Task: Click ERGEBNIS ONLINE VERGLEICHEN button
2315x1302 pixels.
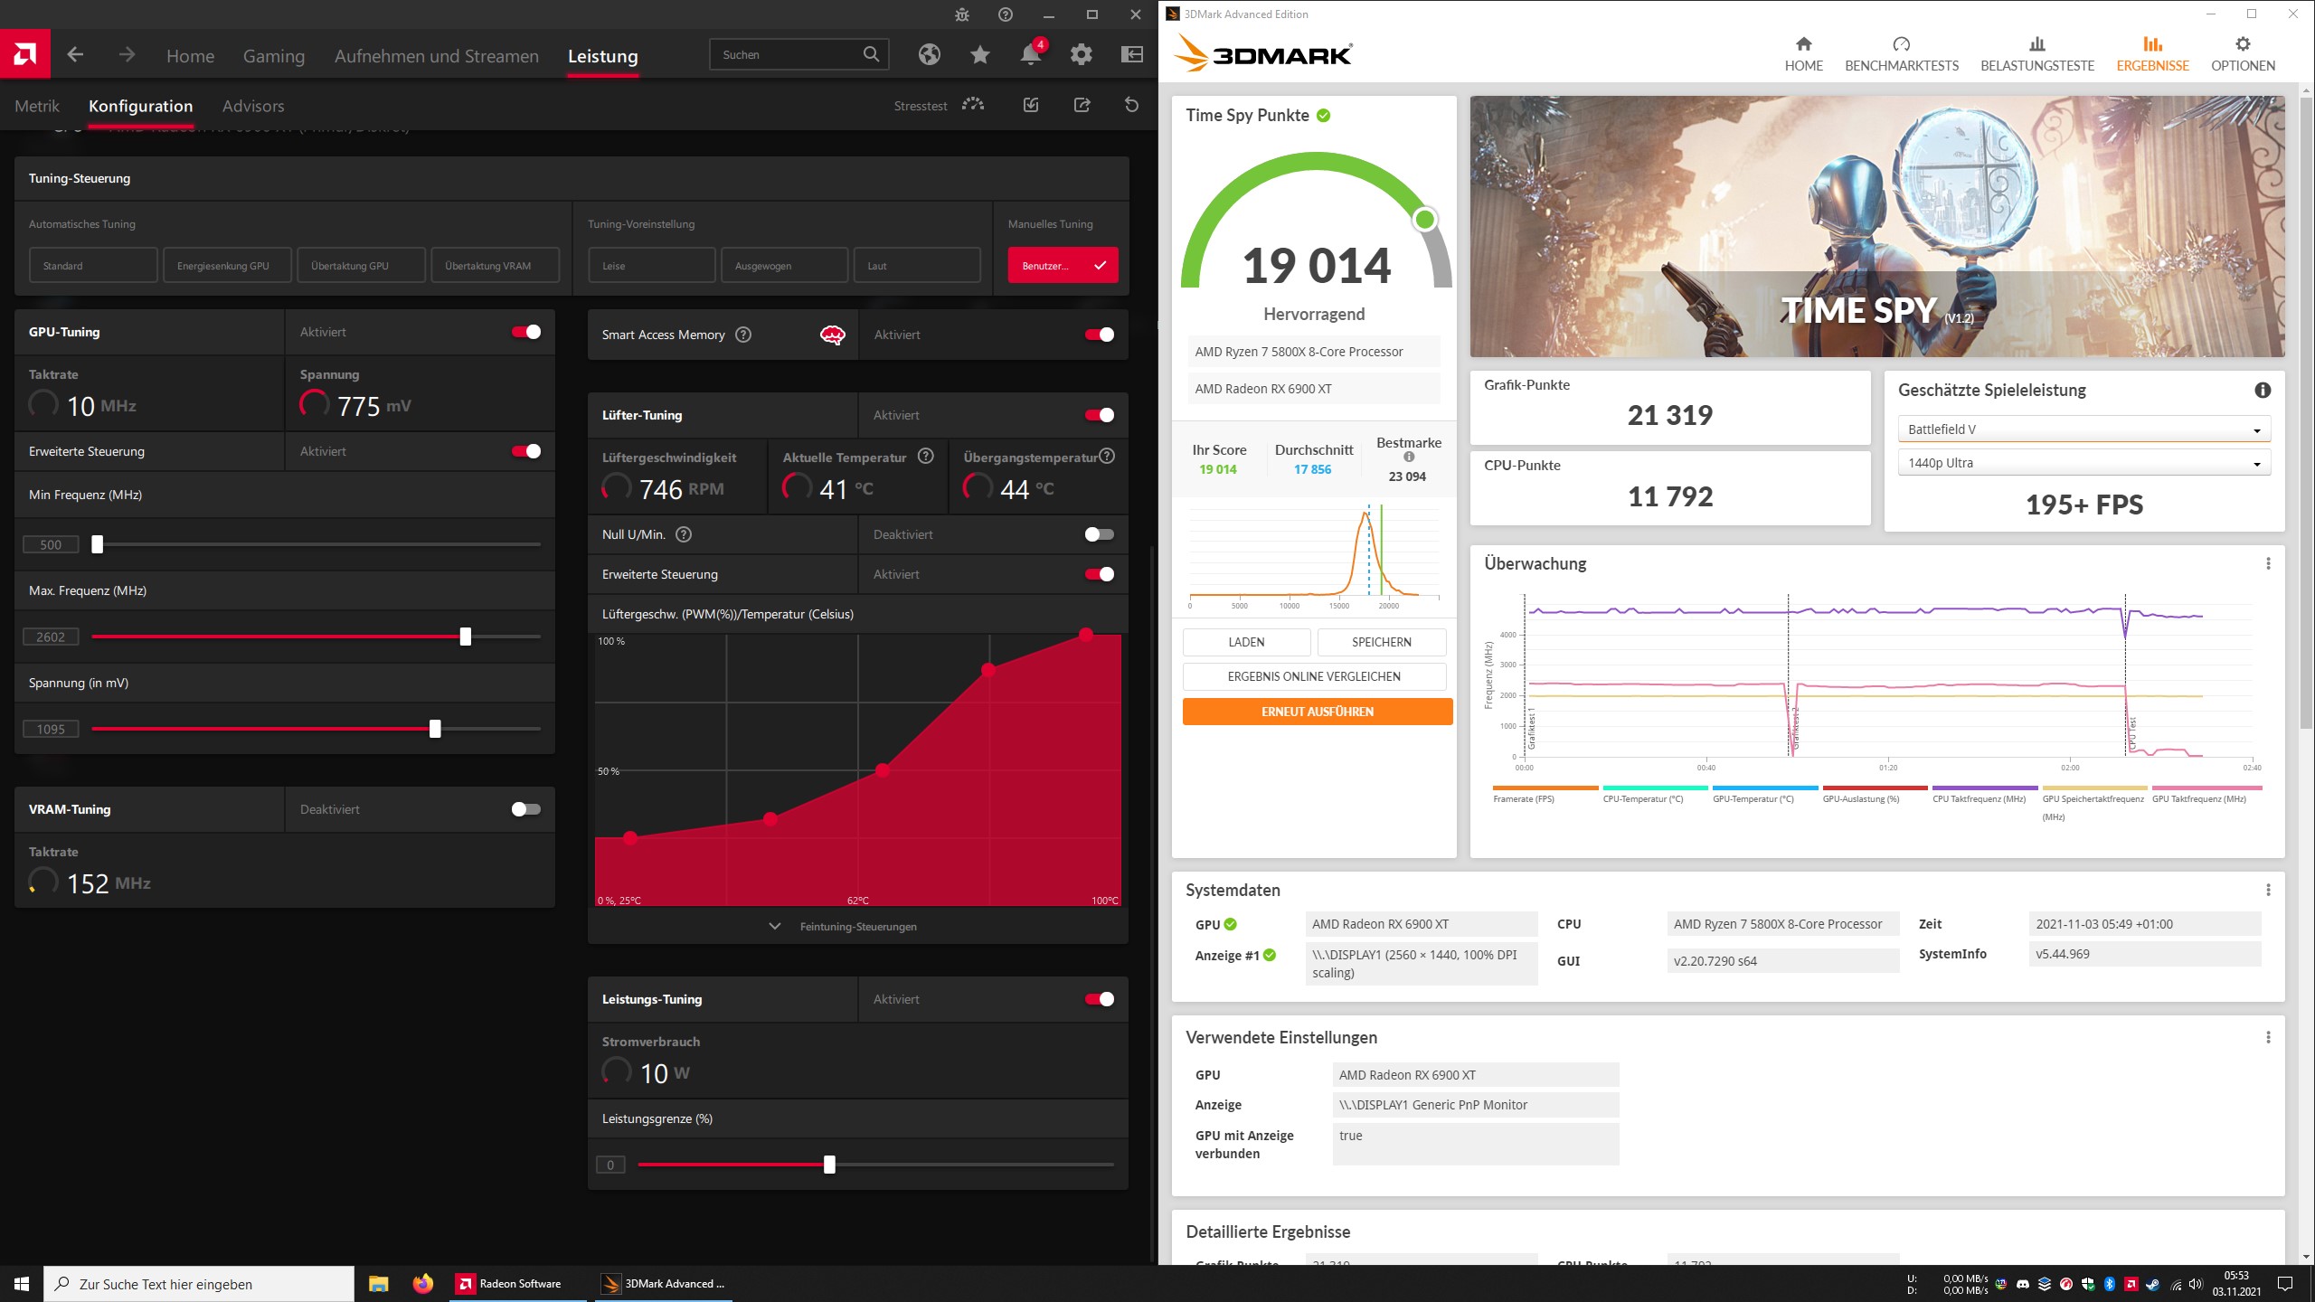Action: [x=1313, y=676]
